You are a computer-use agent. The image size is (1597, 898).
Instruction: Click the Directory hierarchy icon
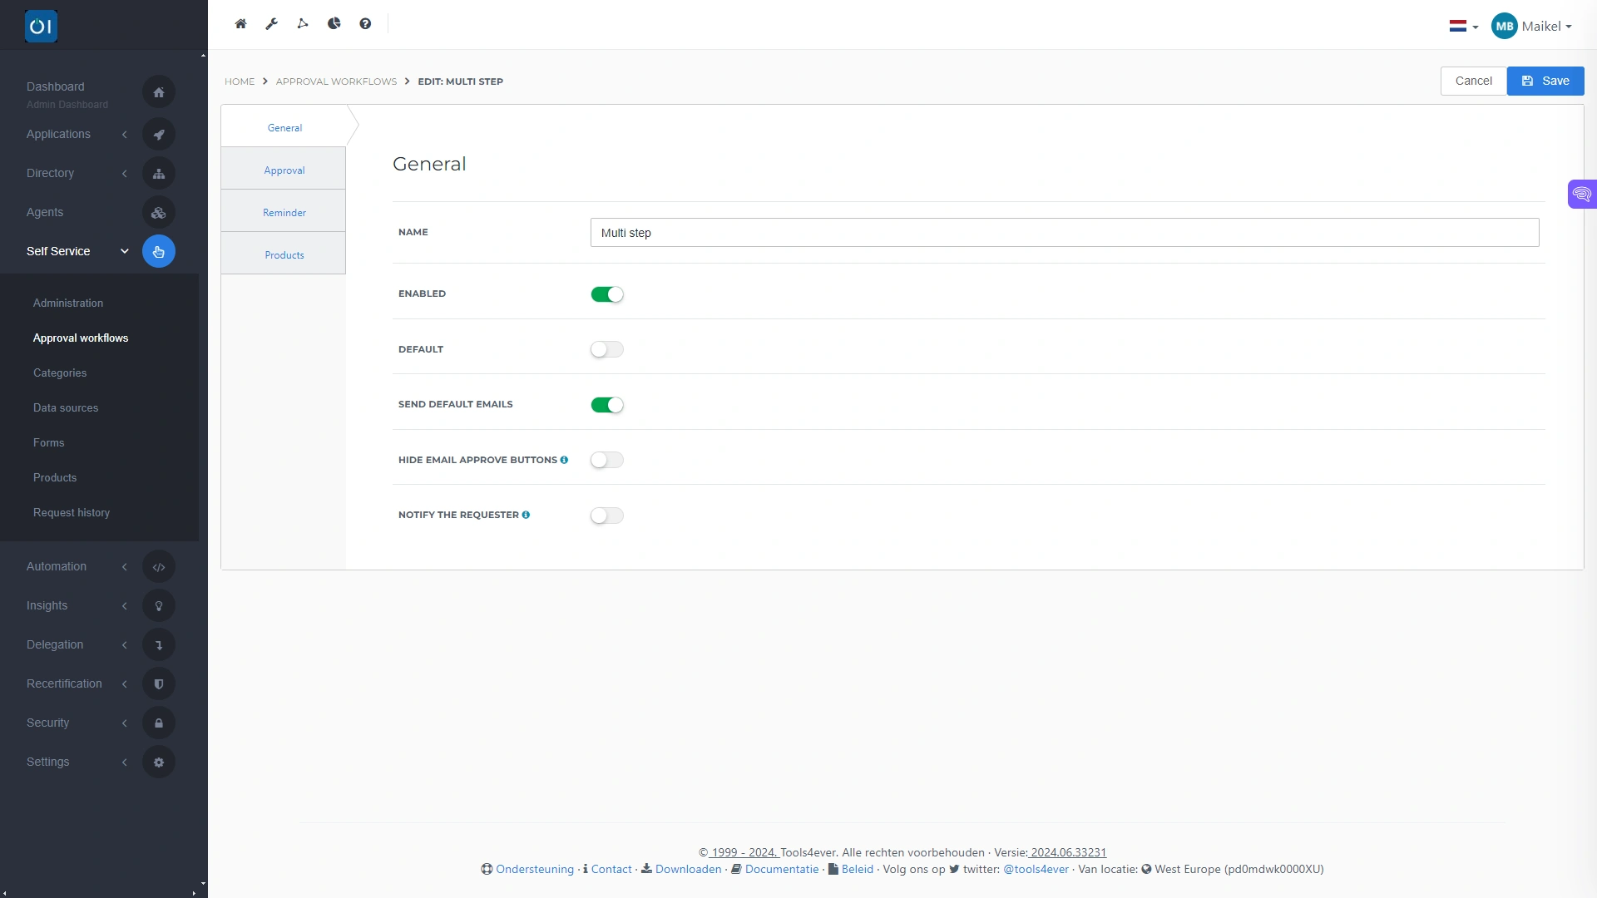click(159, 174)
